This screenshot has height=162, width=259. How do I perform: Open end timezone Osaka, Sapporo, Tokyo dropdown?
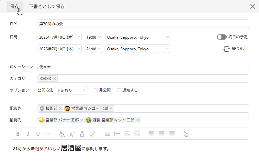coord(138,49)
